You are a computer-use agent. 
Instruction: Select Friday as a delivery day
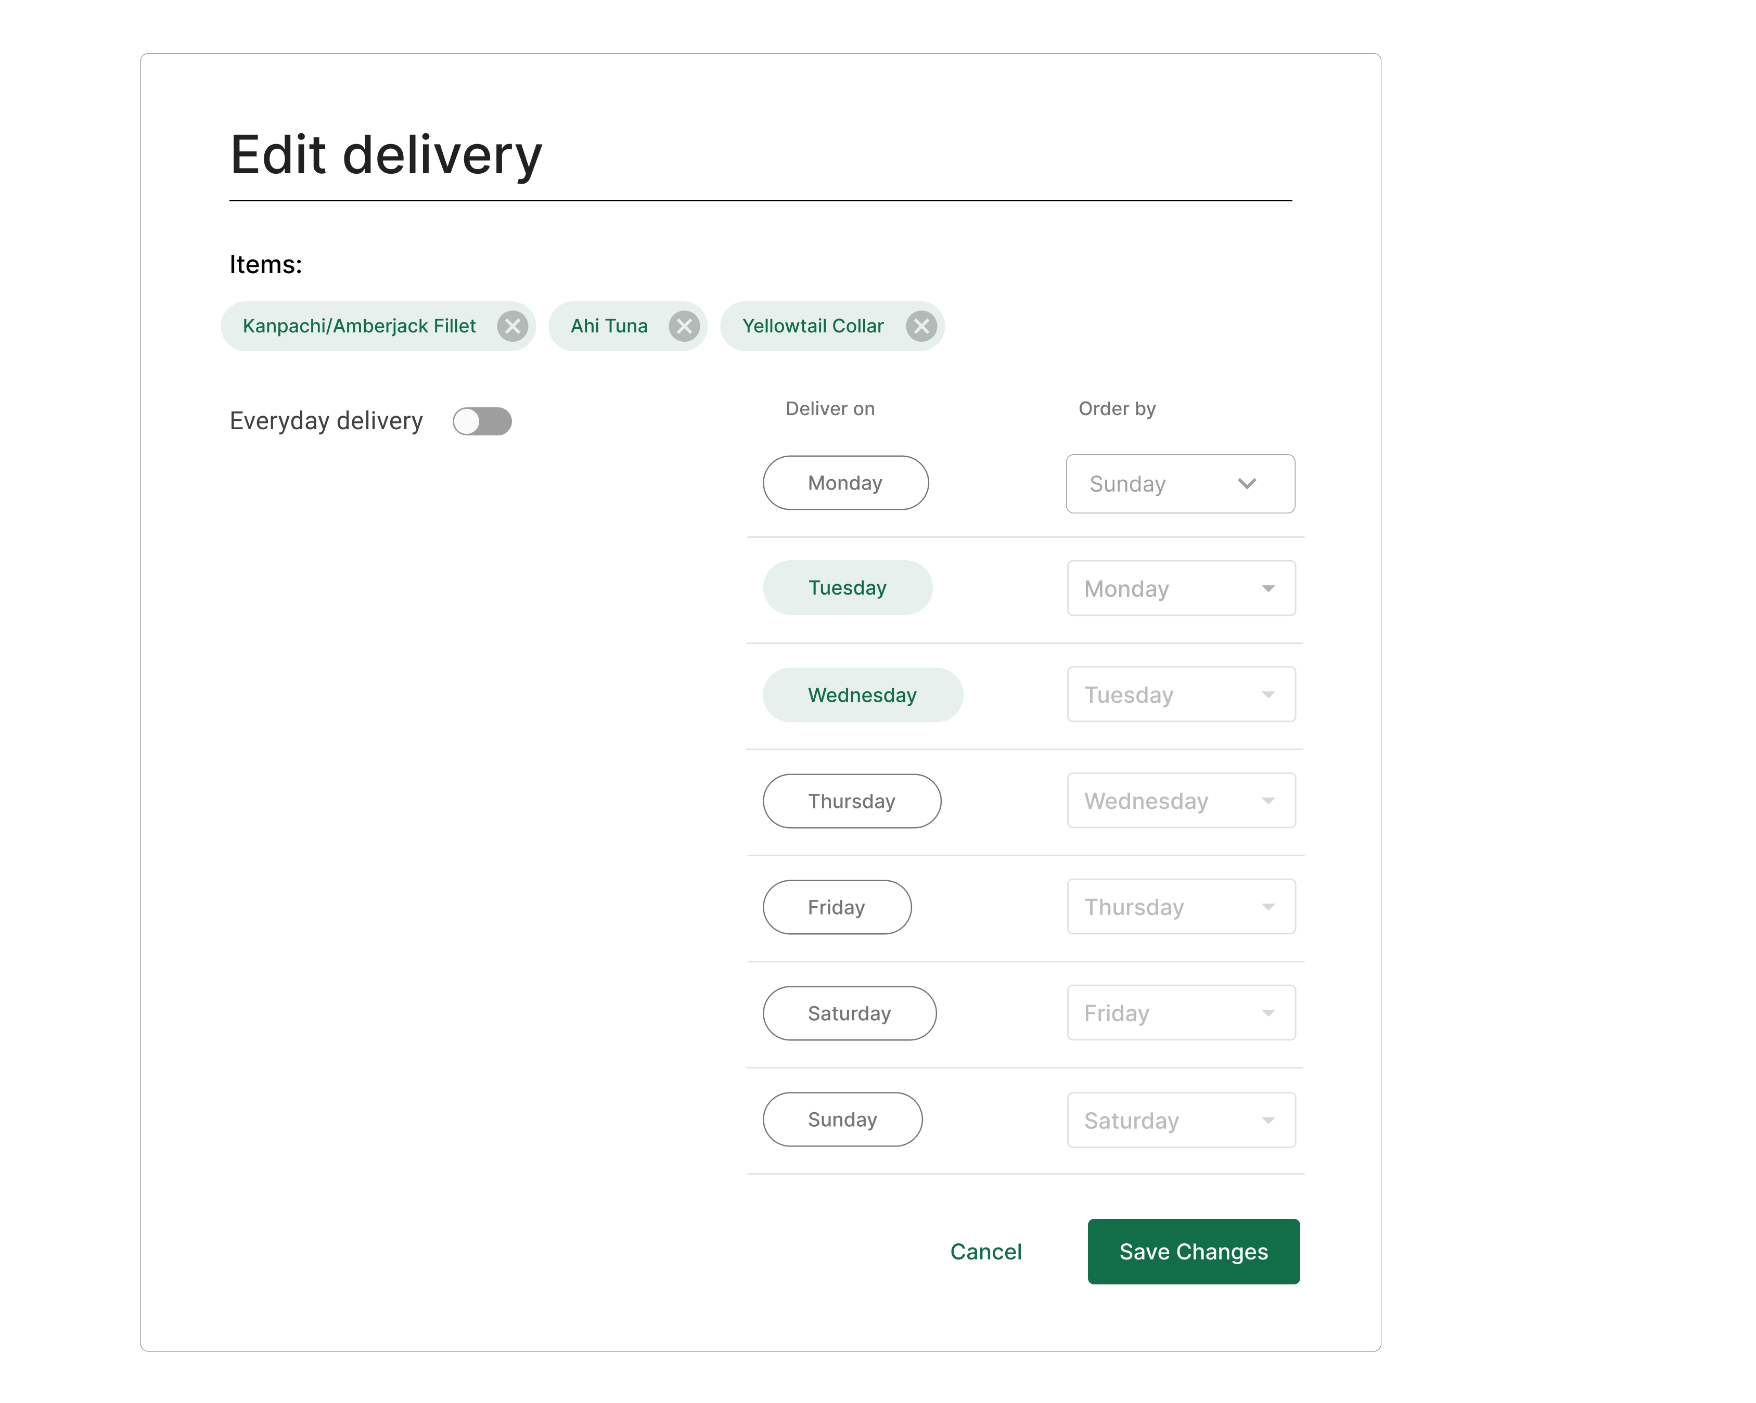click(x=837, y=907)
